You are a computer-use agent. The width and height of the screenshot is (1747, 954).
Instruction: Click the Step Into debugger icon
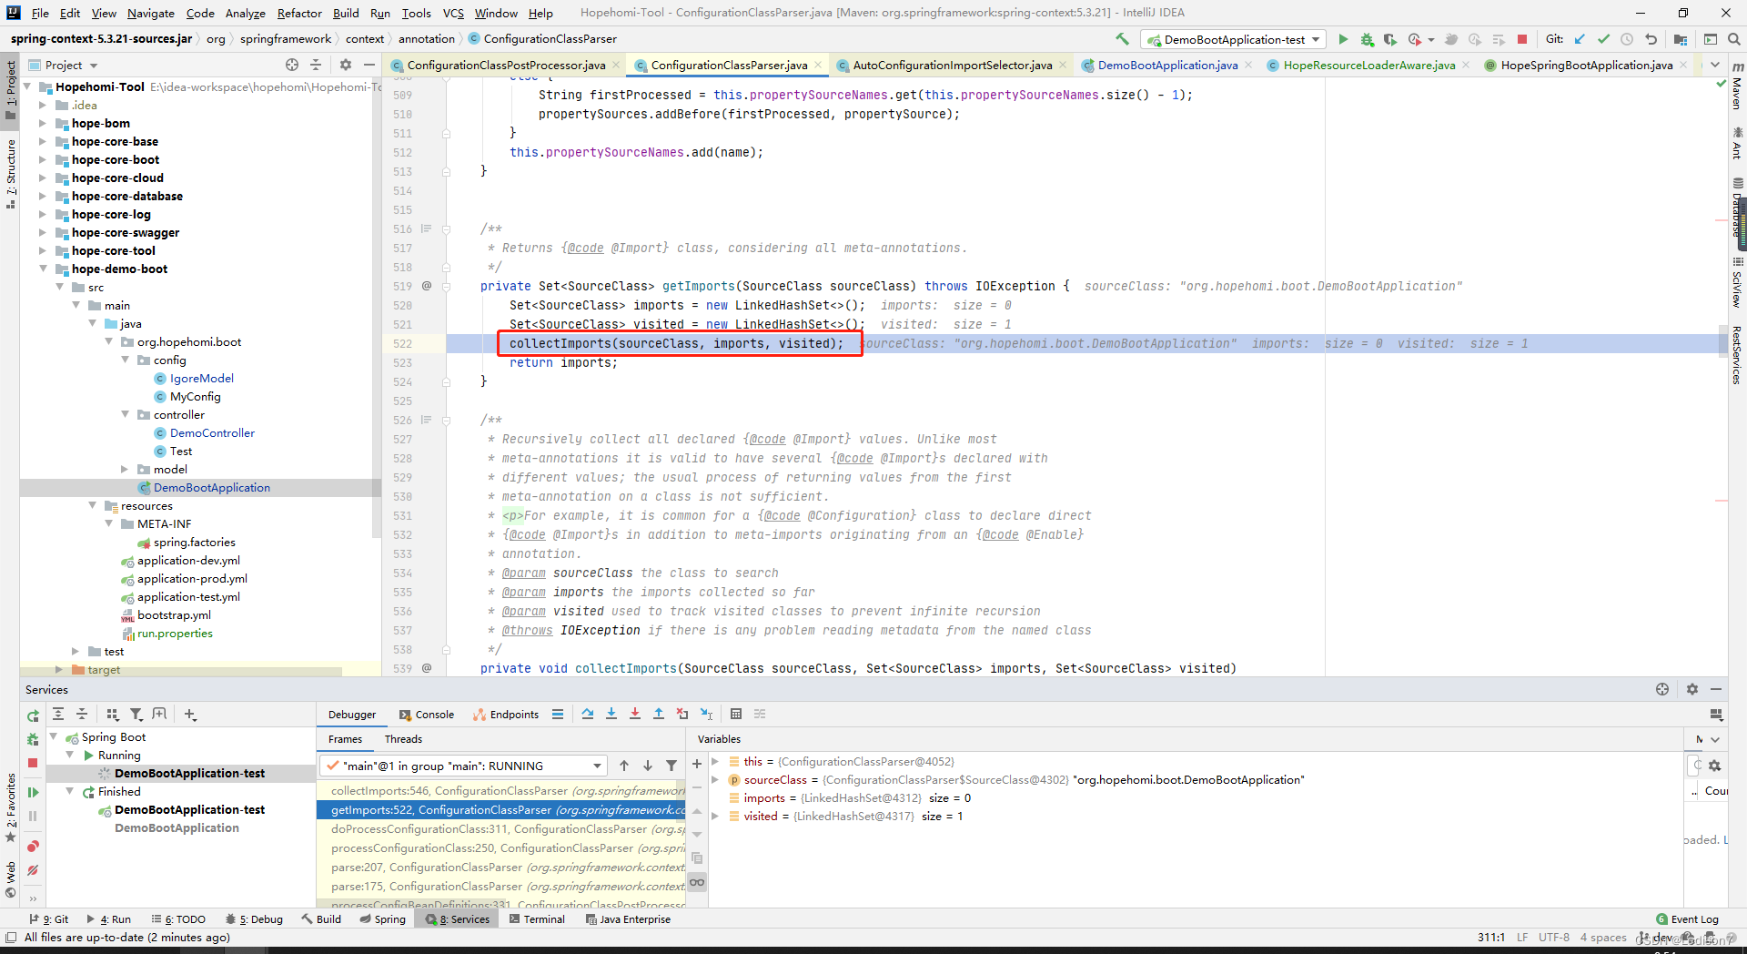[x=611, y=714]
